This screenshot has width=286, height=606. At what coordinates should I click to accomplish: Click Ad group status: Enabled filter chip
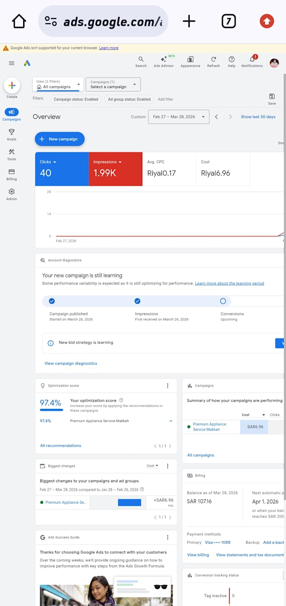(x=129, y=99)
